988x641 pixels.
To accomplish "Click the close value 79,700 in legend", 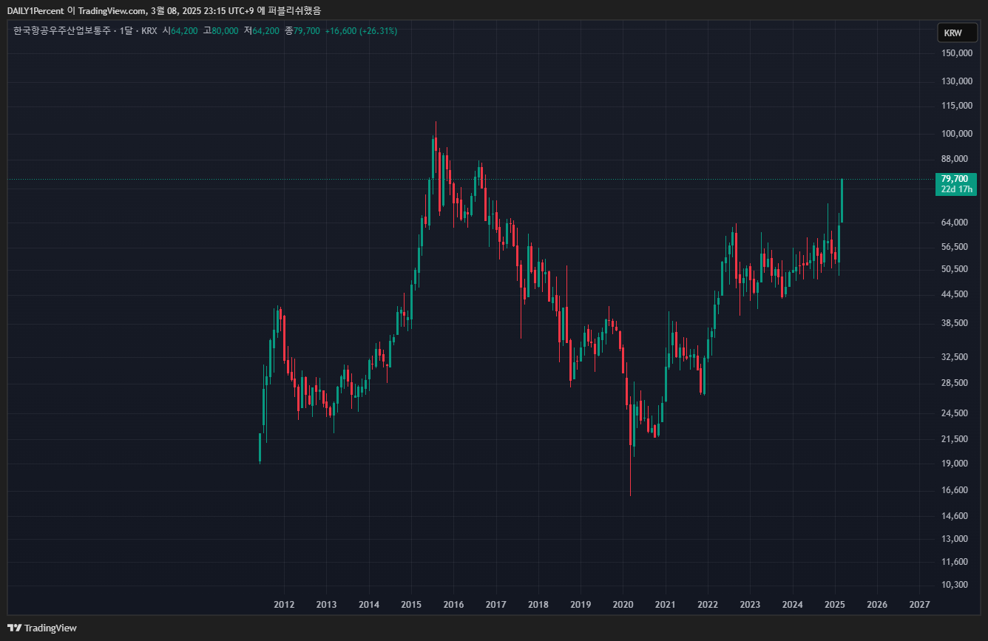I will coord(306,31).
